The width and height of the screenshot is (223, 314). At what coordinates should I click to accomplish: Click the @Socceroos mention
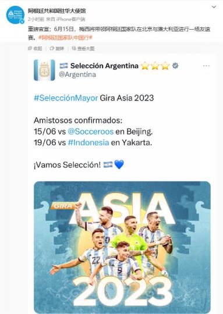tap(91, 131)
